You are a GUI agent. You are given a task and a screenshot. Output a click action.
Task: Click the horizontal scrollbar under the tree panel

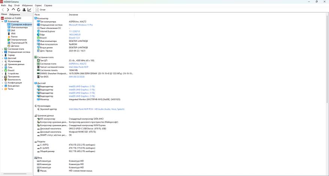tap(15, 174)
